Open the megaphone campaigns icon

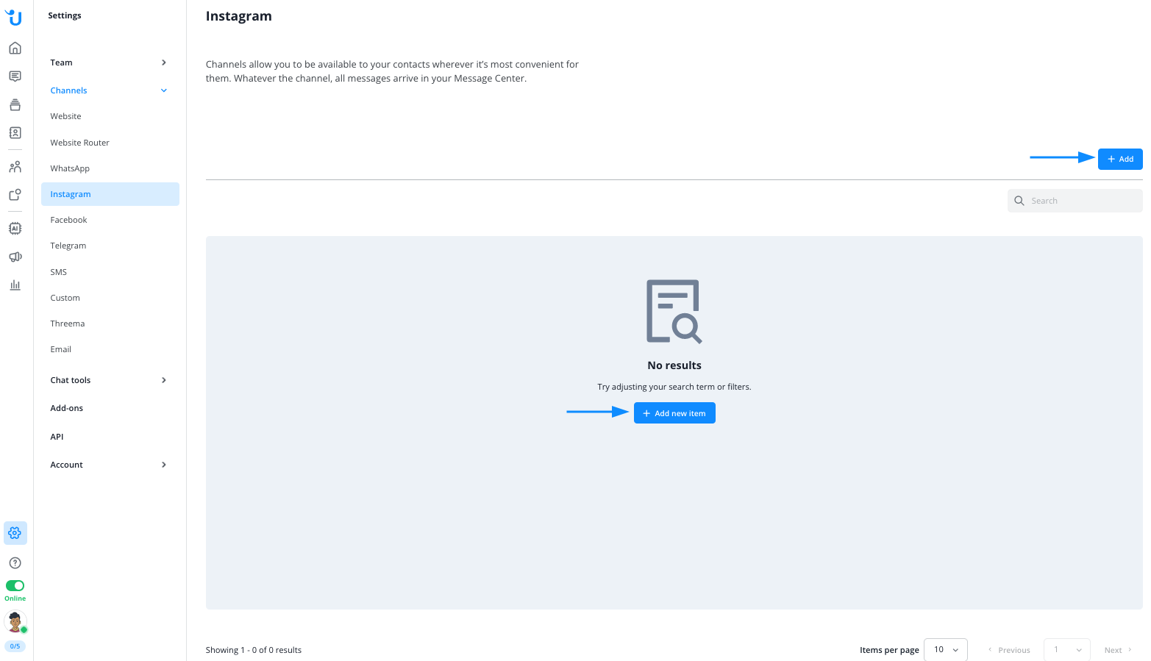pos(15,257)
